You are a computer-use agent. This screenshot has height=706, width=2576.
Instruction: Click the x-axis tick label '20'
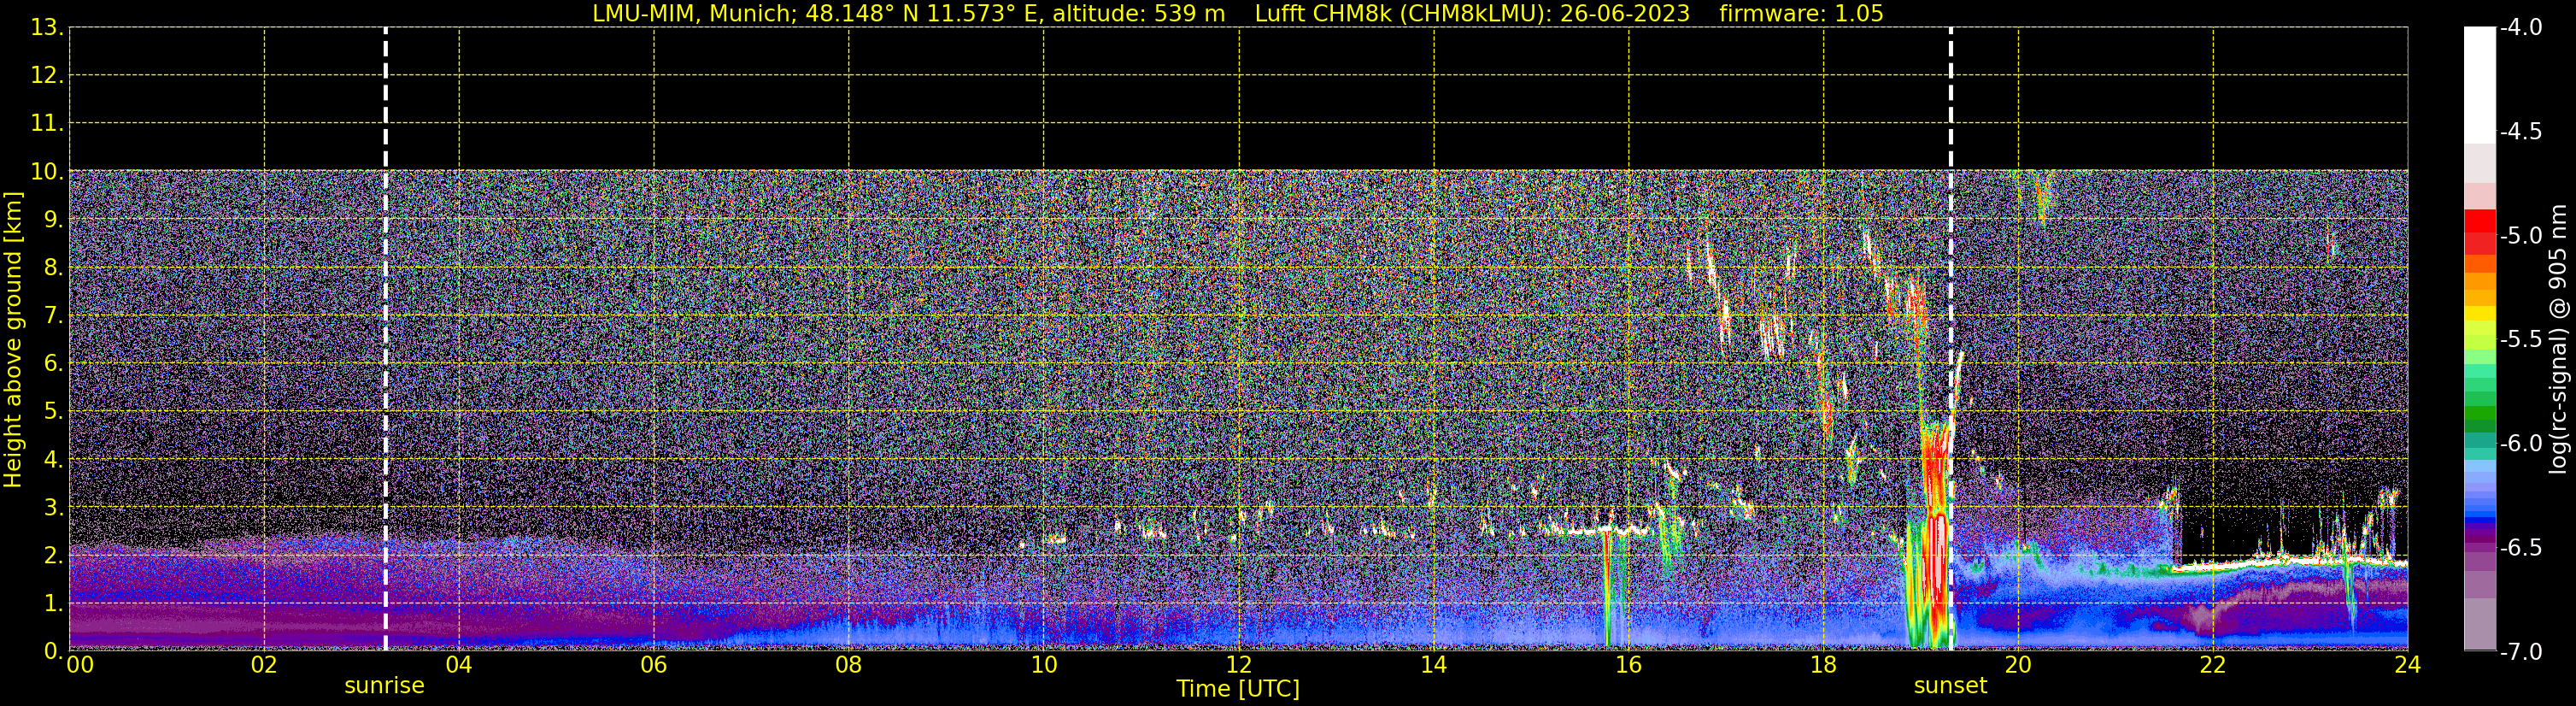pyautogui.click(x=2018, y=665)
